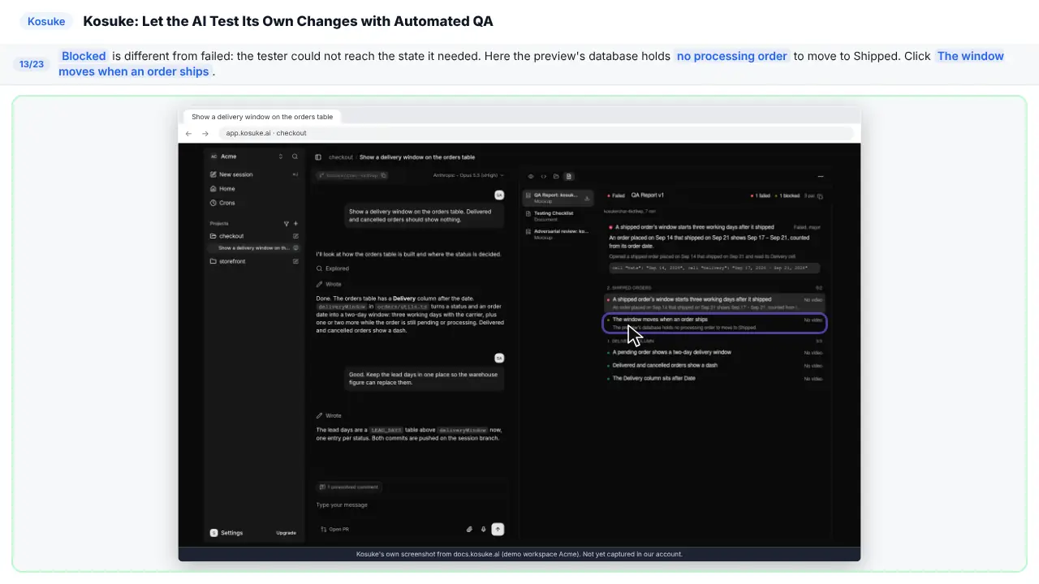The width and height of the screenshot is (1039, 584).
Task: Expand the first Wrote step
Action: 329,284
